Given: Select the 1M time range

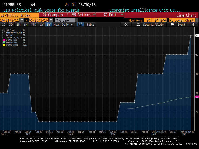Looking at the screenshot, I should click(x=18, y=25).
